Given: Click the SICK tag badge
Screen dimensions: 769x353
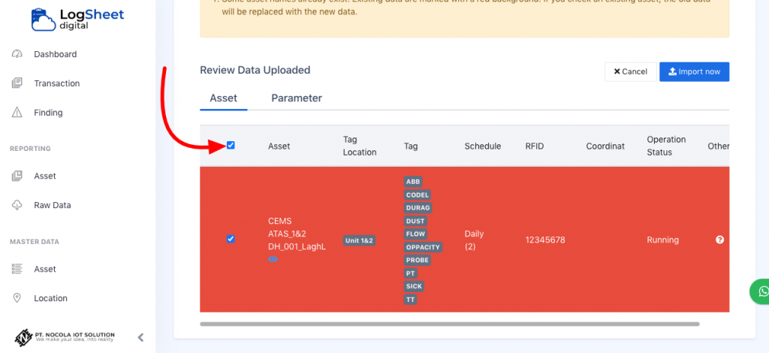Looking at the screenshot, I should pyautogui.click(x=414, y=286).
